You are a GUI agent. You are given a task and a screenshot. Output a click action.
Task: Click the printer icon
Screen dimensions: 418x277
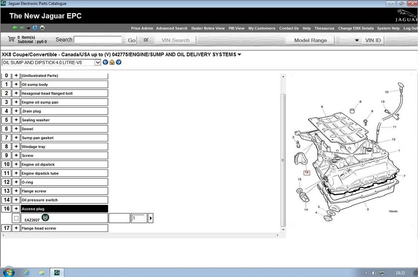(42, 28)
